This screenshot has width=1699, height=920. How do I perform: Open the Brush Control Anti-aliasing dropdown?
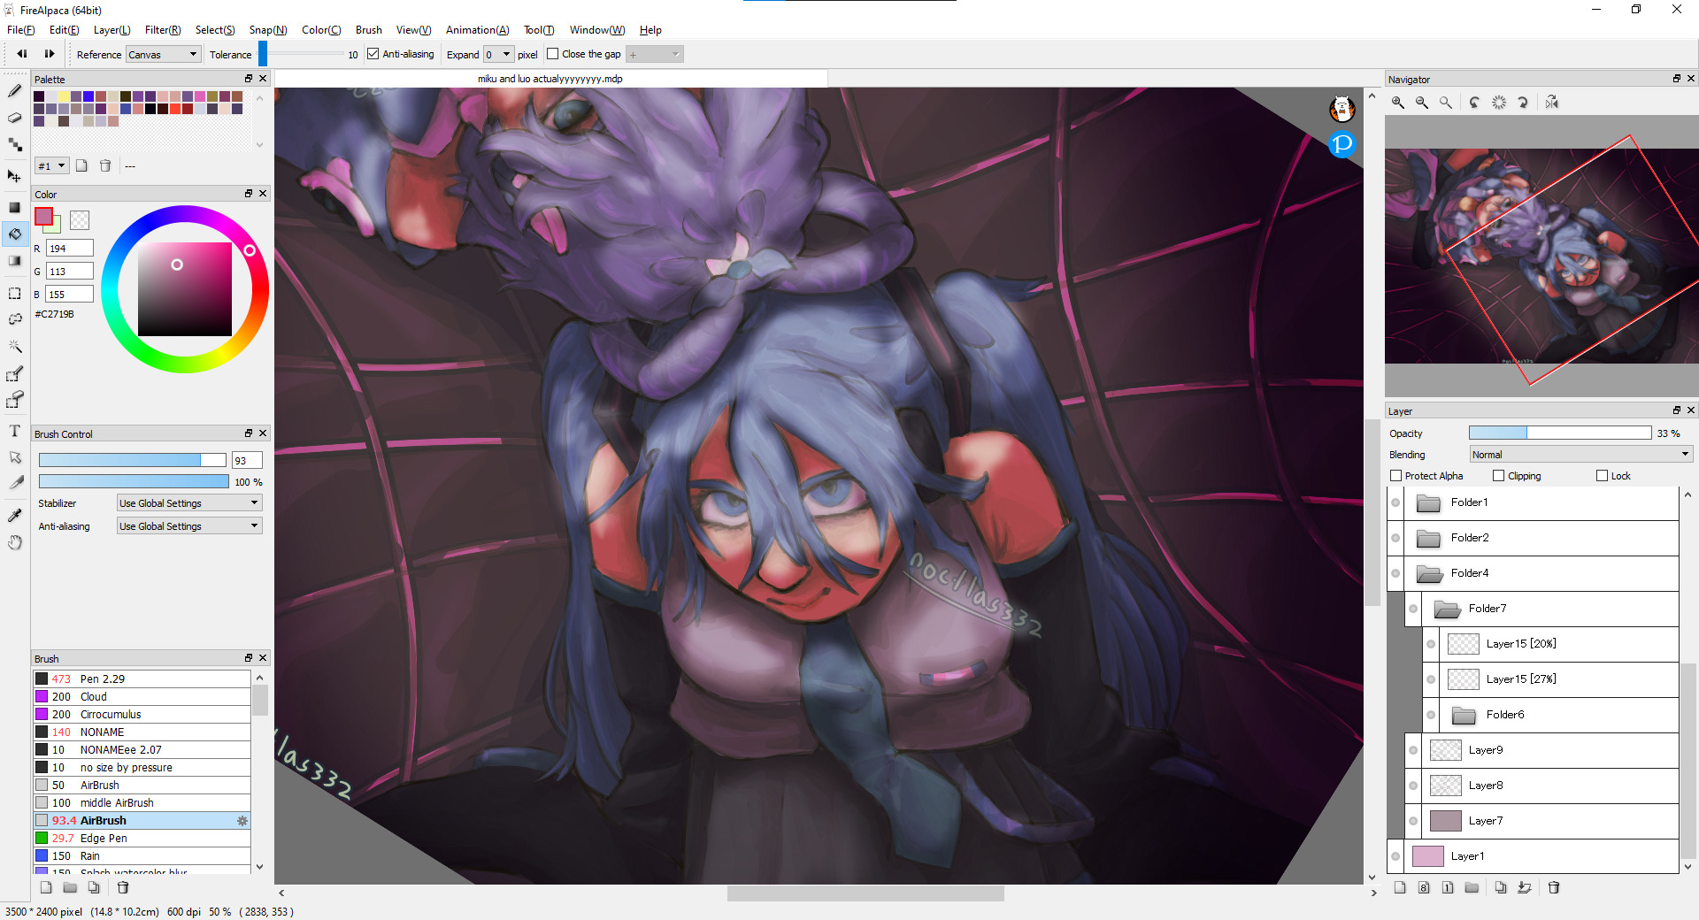point(189,526)
